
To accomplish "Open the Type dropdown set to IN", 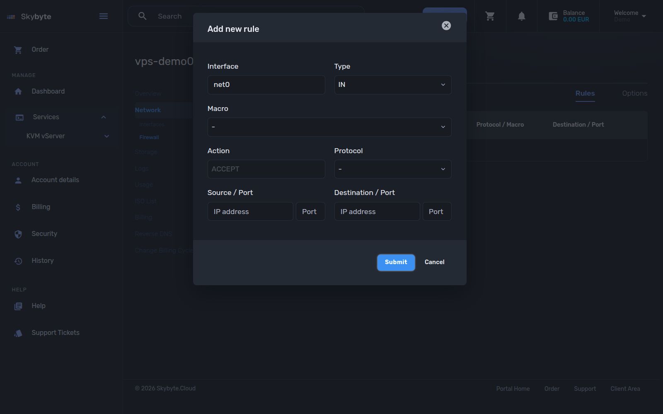I will [x=393, y=85].
